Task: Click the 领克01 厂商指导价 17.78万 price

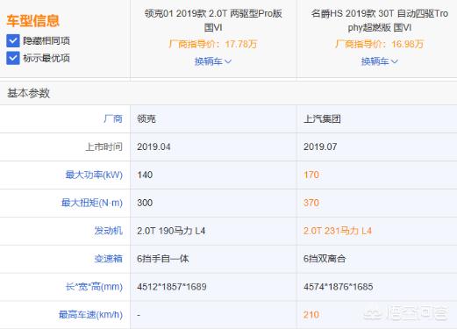Action: (x=213, y=44)
